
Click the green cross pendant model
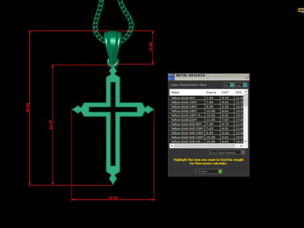pos(113,125)
